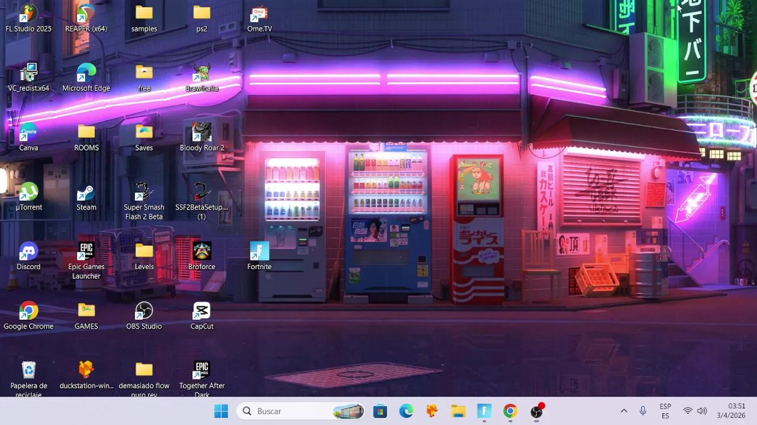The image size is (757, 425).
Task: Select the samples folder
Action: click(x=144, y=18)
